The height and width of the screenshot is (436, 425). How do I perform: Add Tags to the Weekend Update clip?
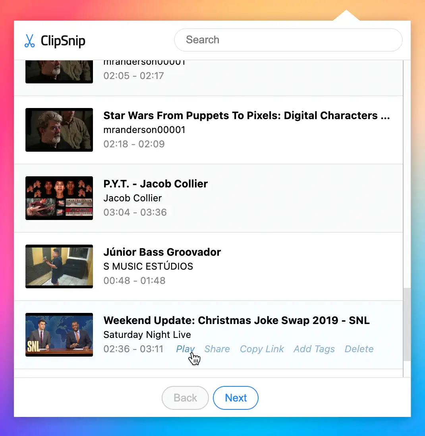pos(314,349)
